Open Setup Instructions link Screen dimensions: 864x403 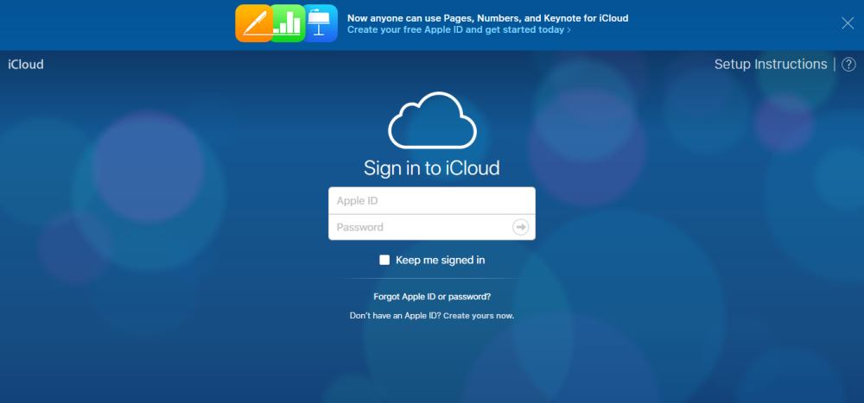(771, 65)
